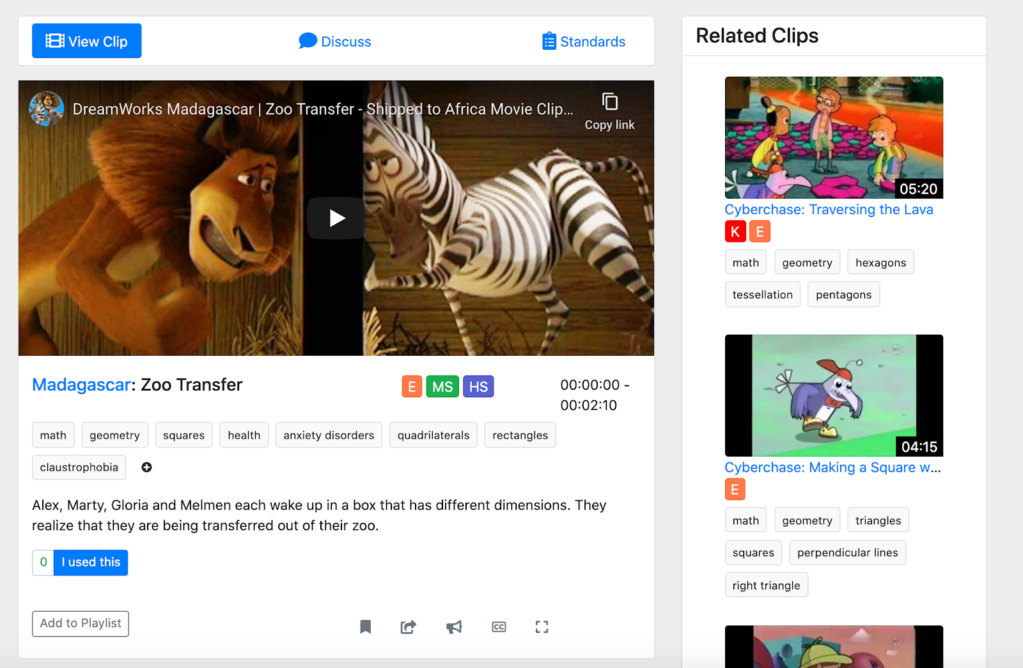Image resolution: width=1023 pixels, height=668 pixels.
Task: Click the I used this button
Action: tap(91, 563)
